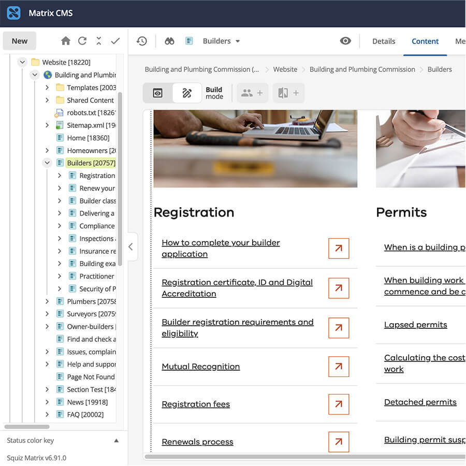The image size is (466, 466).
Task: Expand the FAQ [20002] tree node
Action: 47,415
